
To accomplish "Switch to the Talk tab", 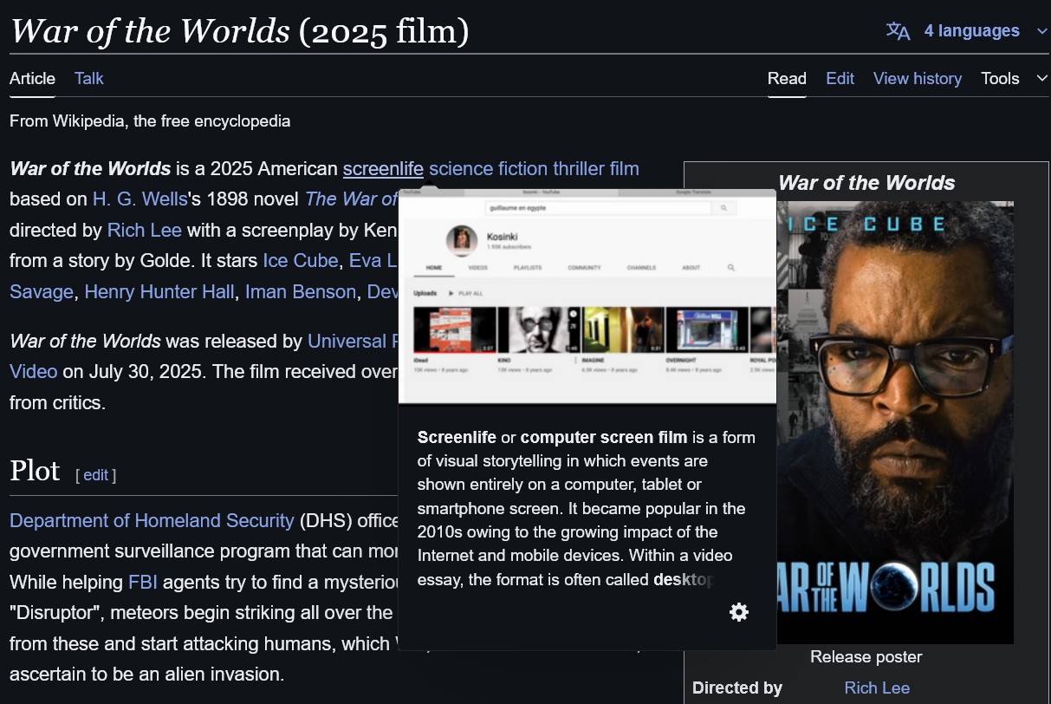I will pos(89,78).
